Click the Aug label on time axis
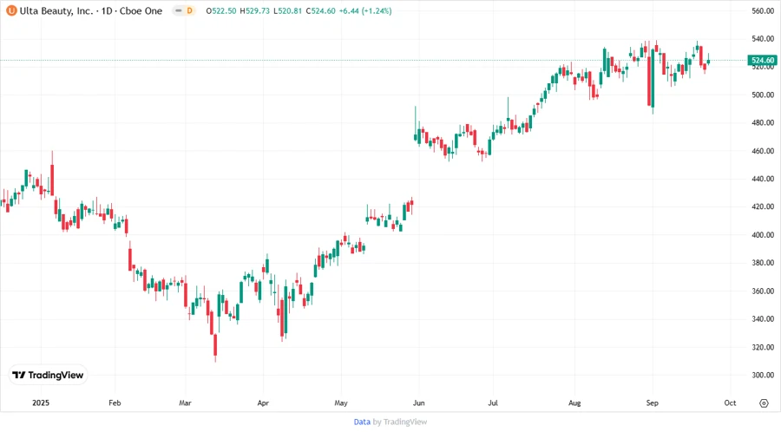The image size is (781, 432). click(574, 403)
